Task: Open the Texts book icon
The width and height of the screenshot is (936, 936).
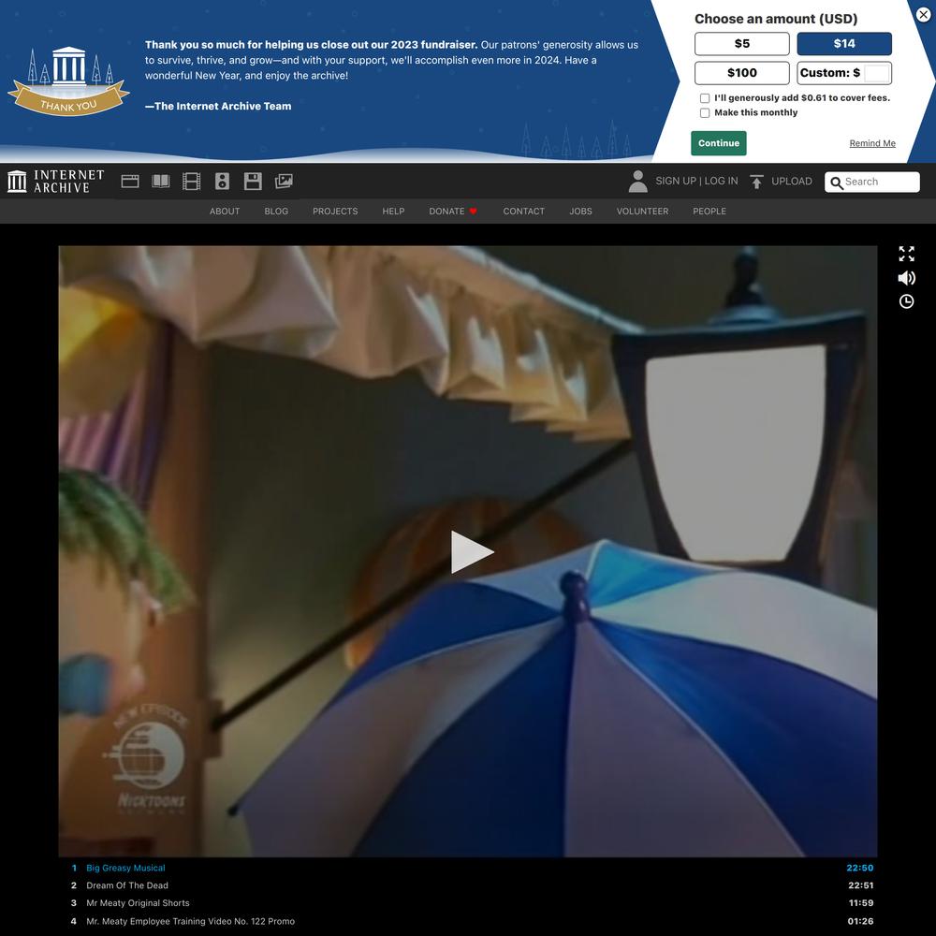Action: tap(161, 182)
